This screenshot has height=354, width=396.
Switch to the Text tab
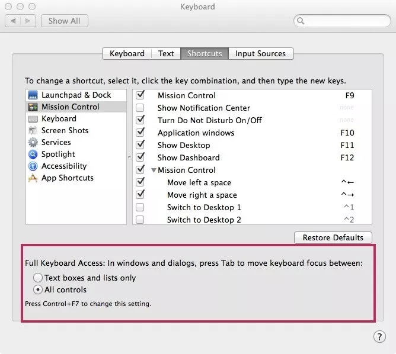tap(166, 53)
